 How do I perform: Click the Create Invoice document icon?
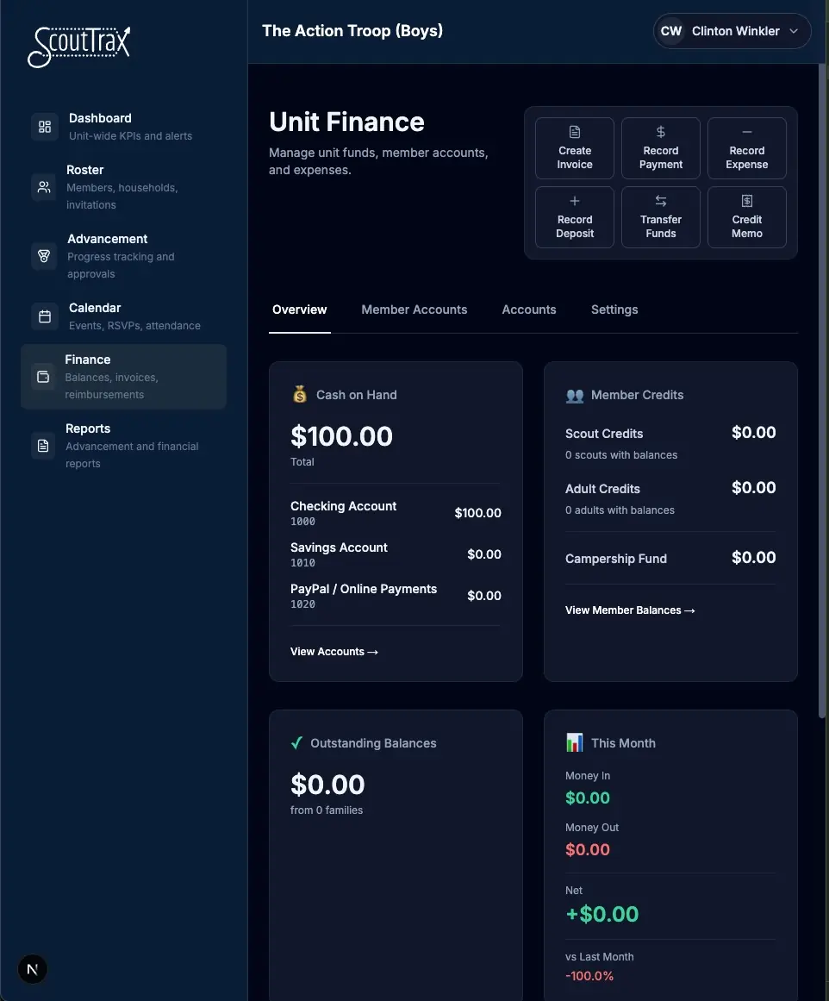click(574, 133)
